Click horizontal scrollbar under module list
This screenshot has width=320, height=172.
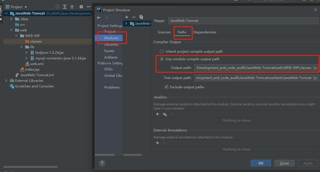click(x=133, y=155)
